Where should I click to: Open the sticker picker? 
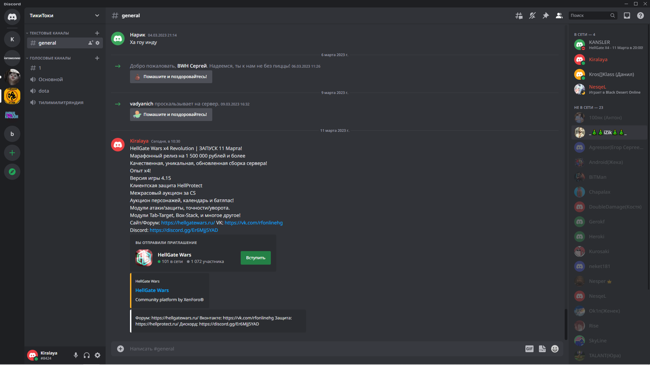pyautogui.click(x=542, y=349)
